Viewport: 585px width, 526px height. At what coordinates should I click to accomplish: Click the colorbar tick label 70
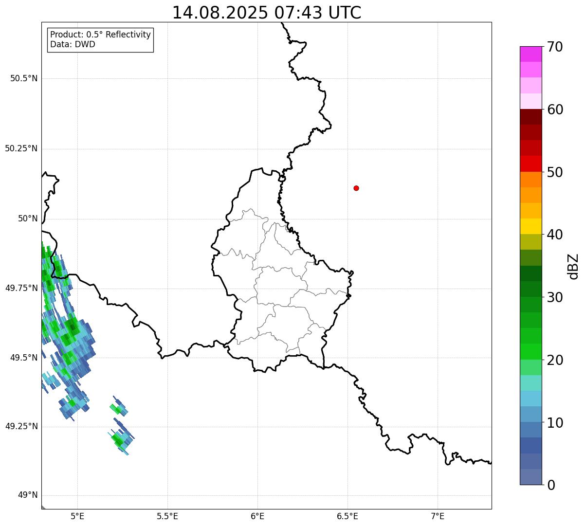pos(555,47)
